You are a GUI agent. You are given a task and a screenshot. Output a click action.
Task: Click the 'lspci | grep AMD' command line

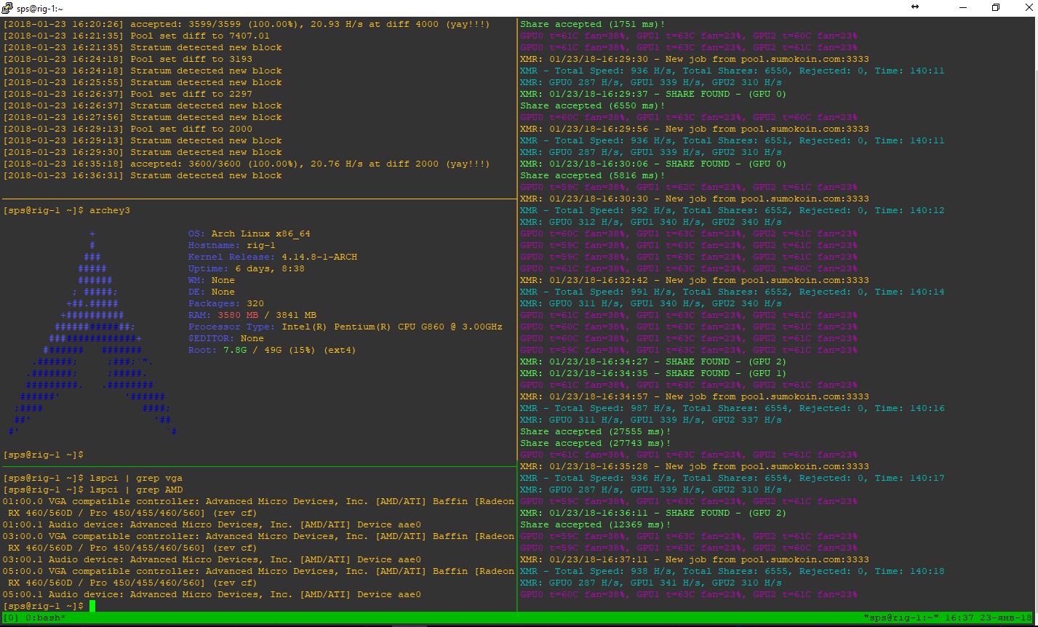[93, 490]
